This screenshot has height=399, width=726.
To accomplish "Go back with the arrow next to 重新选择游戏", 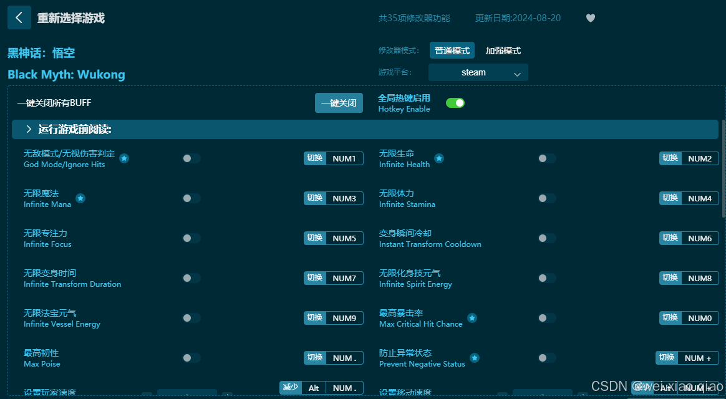I will click(19, 17).
